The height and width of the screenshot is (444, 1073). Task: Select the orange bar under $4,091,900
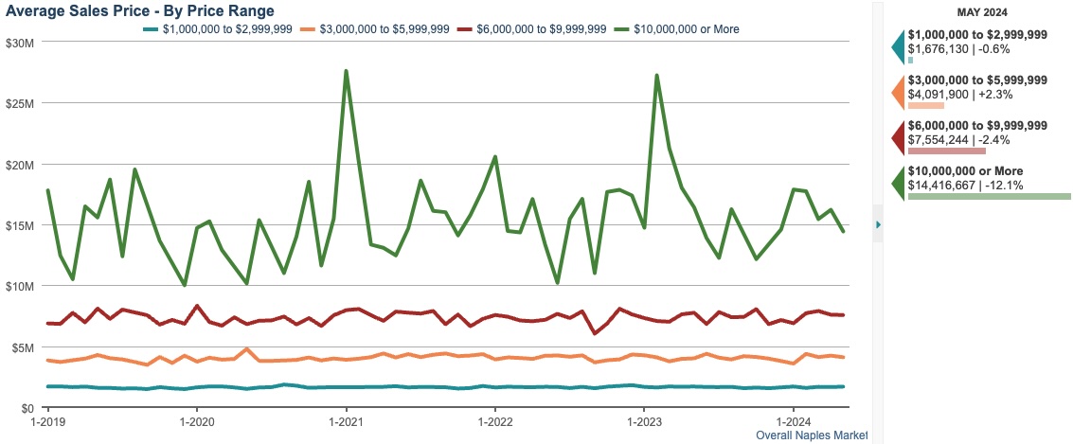coord(926,105)
